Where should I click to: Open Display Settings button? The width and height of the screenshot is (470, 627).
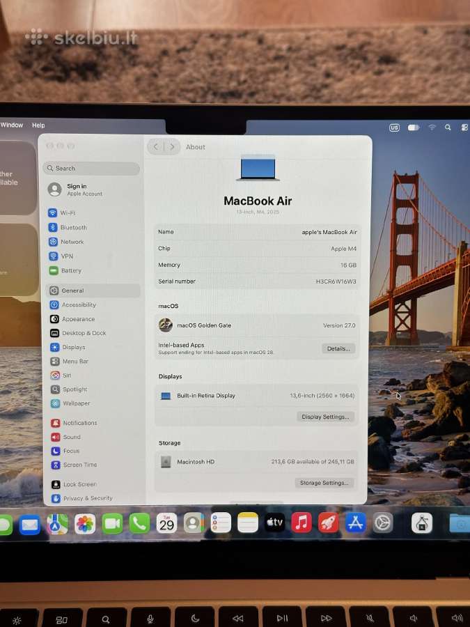point(325,417)
